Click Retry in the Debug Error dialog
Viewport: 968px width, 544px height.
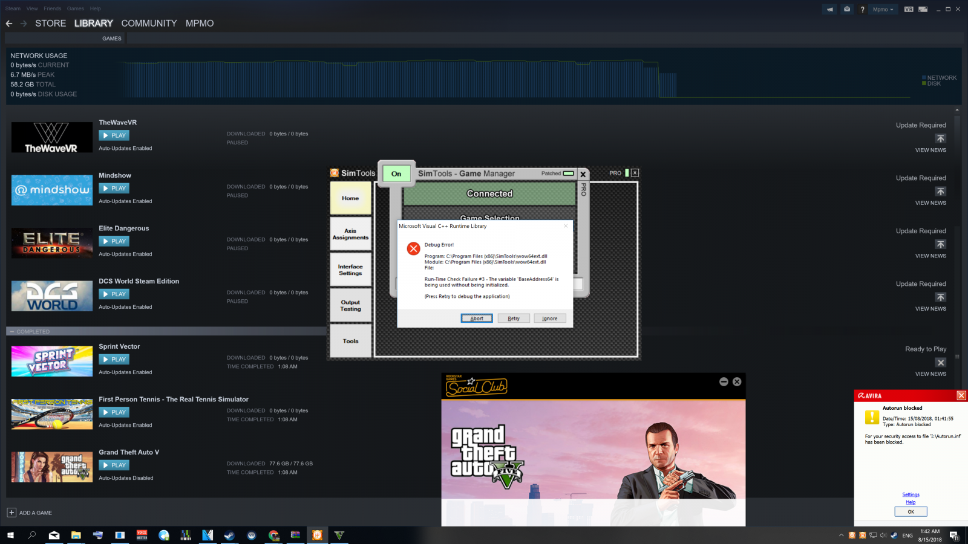tap(514, 319)
